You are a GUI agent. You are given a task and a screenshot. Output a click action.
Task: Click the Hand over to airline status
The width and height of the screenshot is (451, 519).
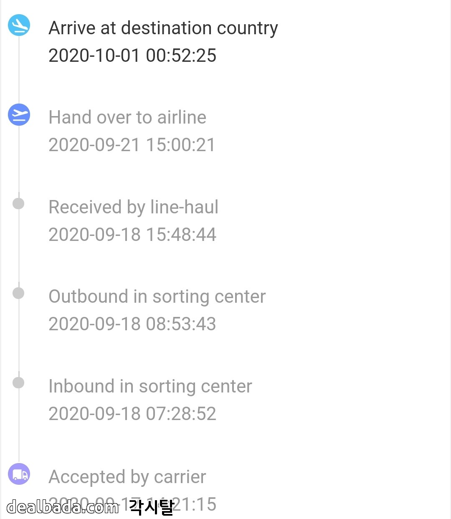coord(127,118)
